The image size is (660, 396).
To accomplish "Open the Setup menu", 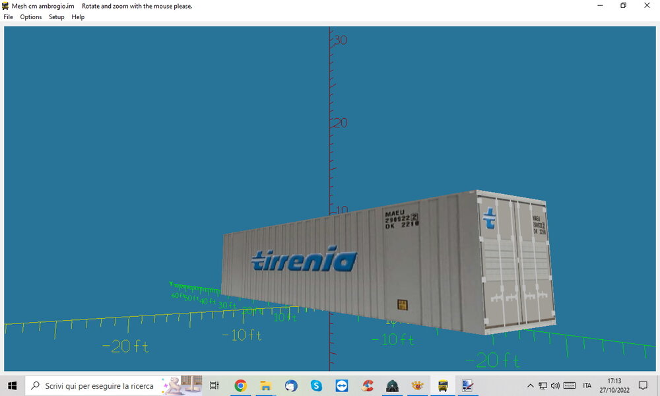I will pyautogui.click(x=56, y=17).
